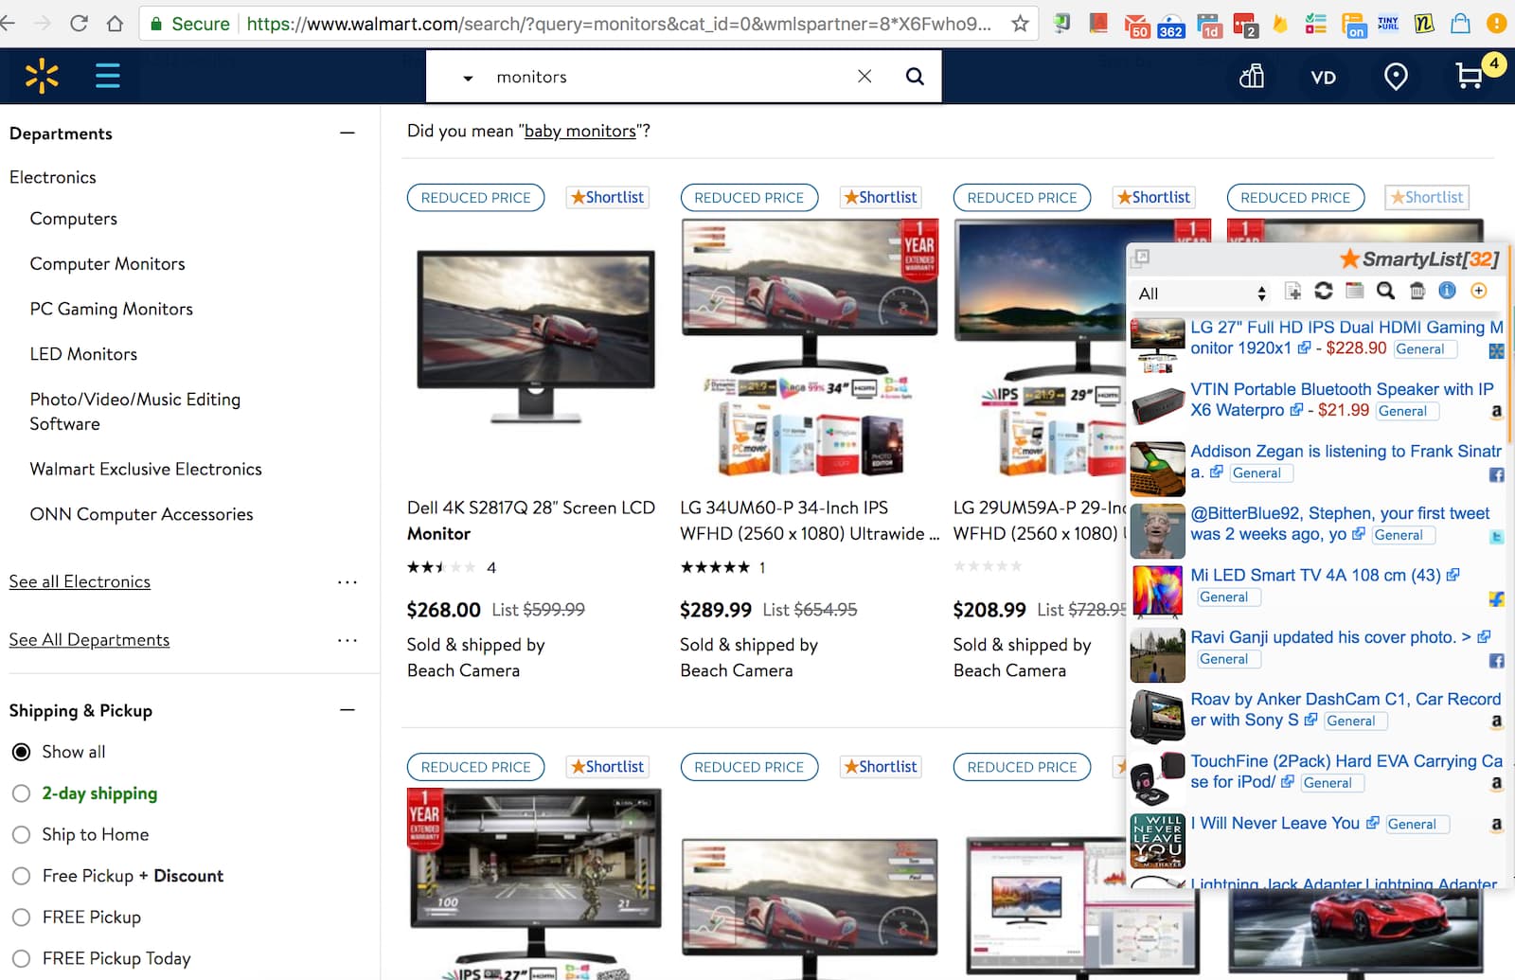Viewport: 1515px width, 980px height.
Task: Collapse the Departments section
Action: (348, 134)
